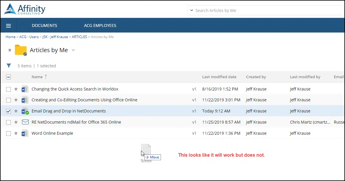Click the date 8/16/2019 1:52 PM
Image resolution: width=345 pixels, height=181 pixels.
click(x=220, y=89)
